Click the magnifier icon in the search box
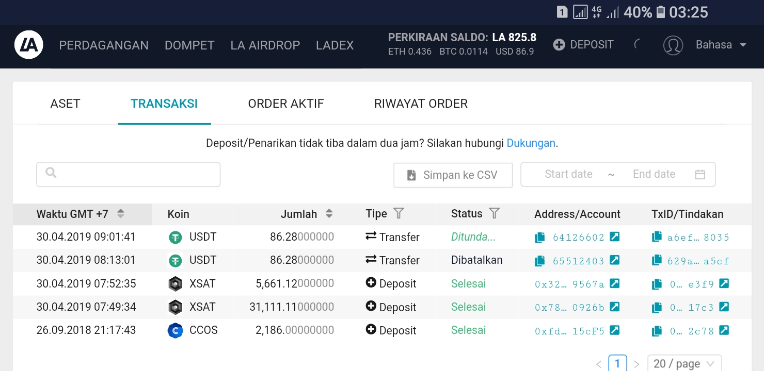The width and height of the screenshot is (764, 371). [x=51, y=173]
